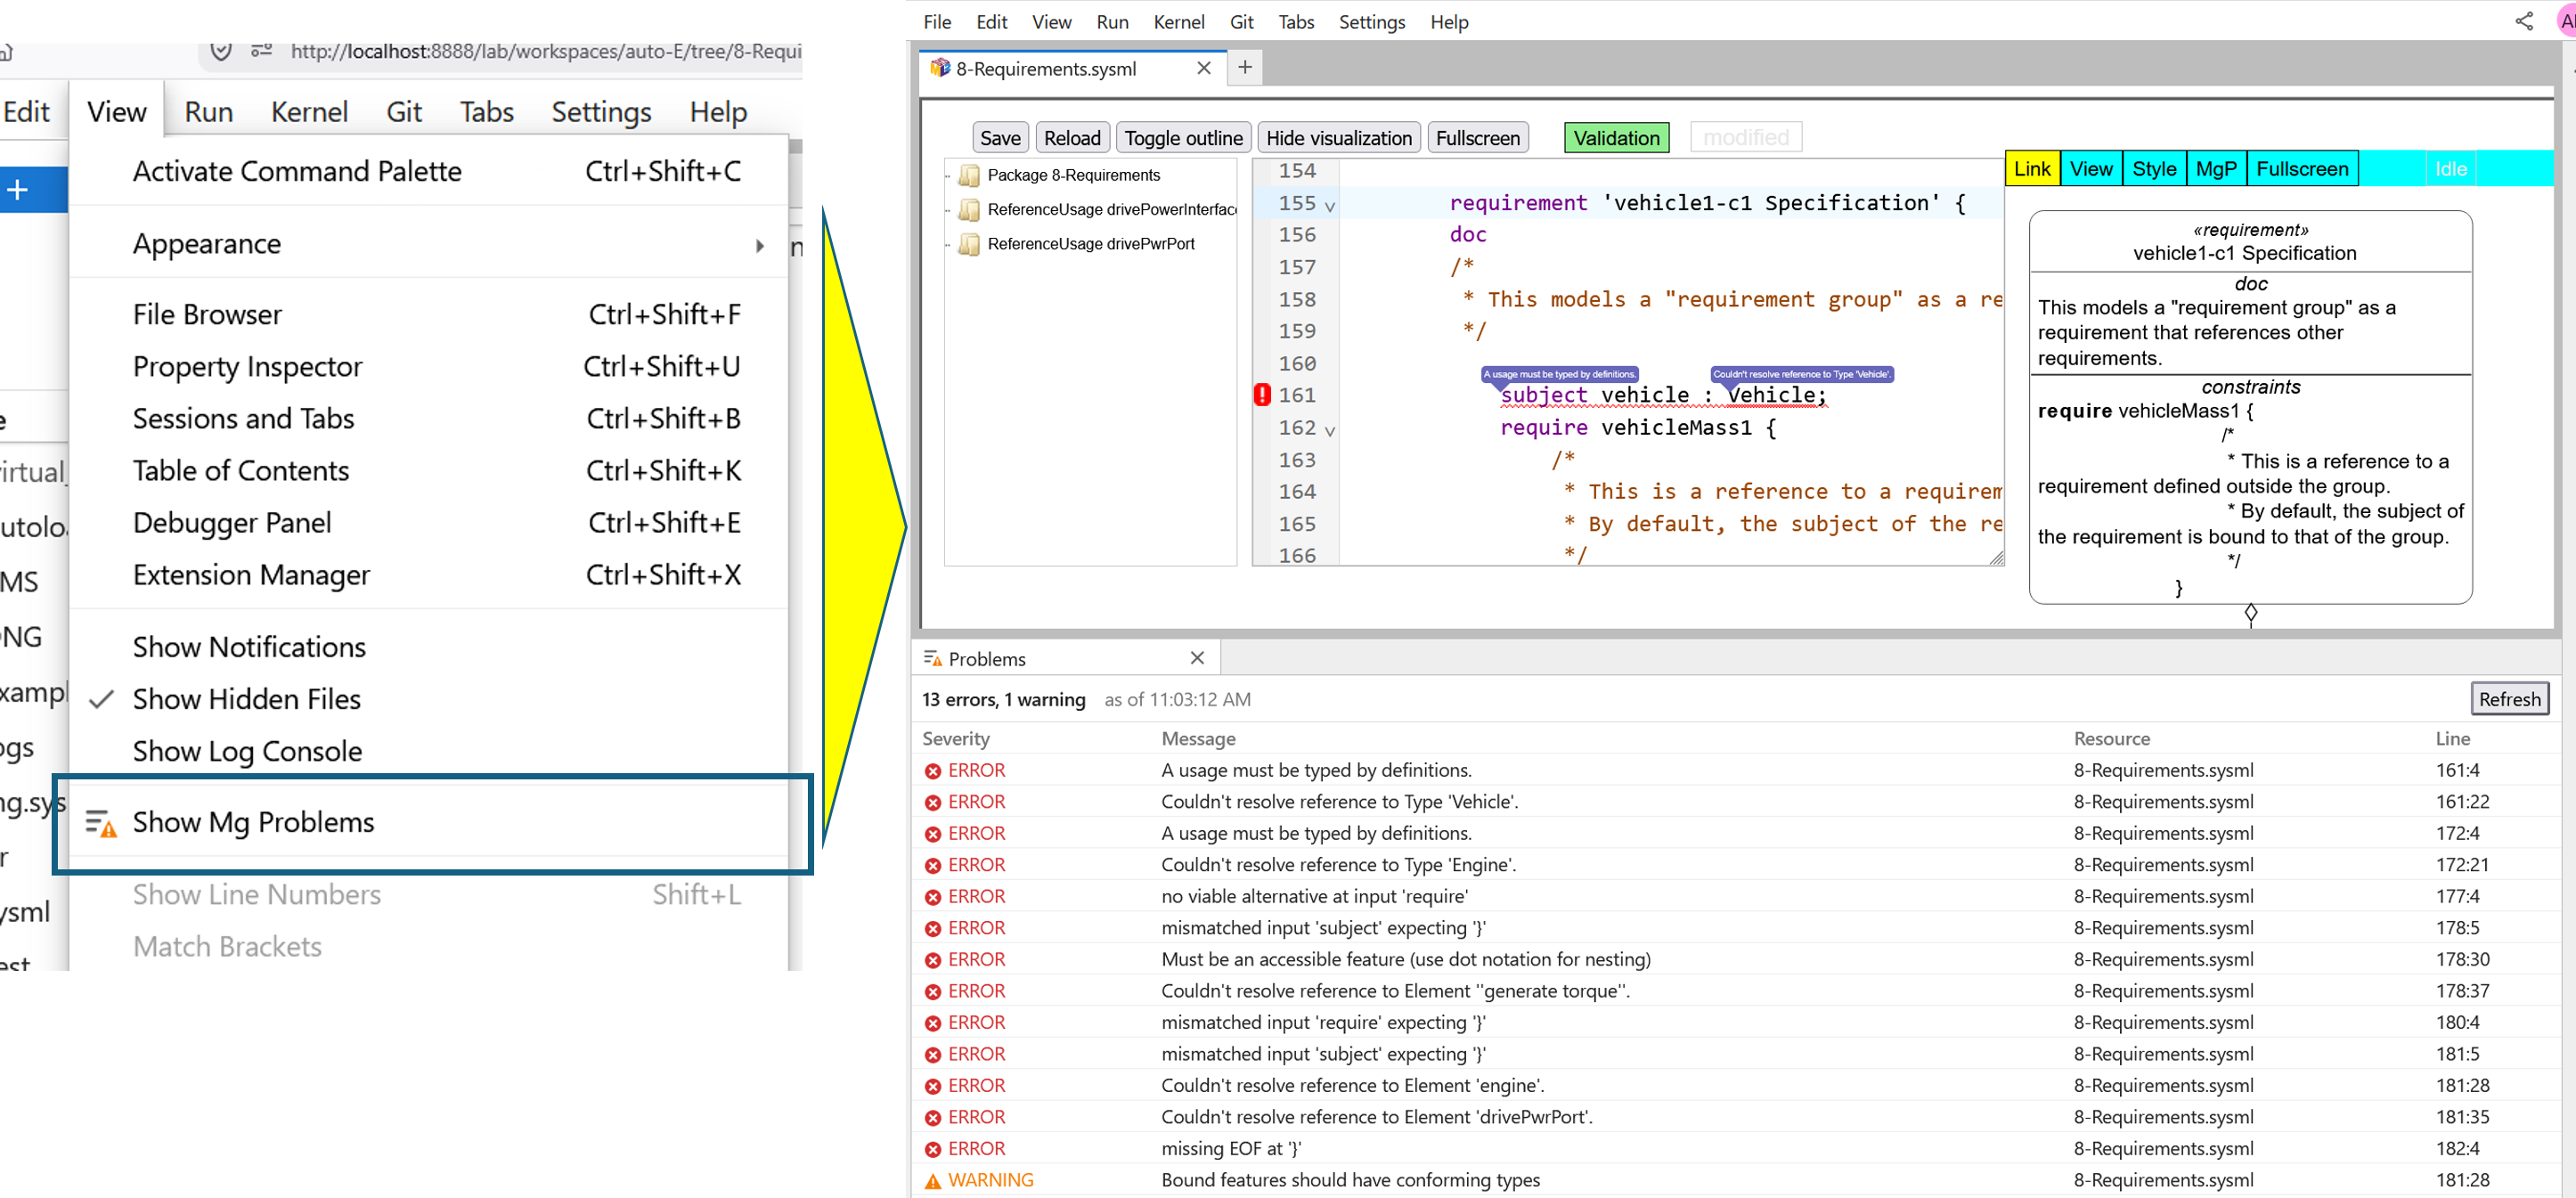This screenshot has width=2576, height=1198.
Task: Click the error icon for 'missing EOF' row
Action: click(x=932, y=1149)
